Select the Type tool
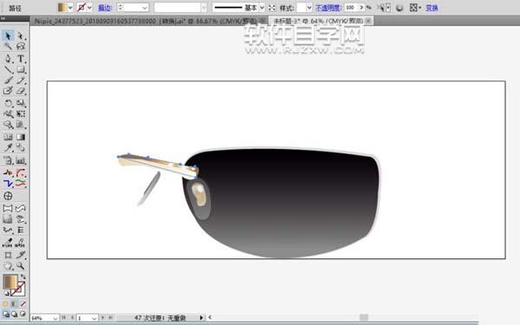The image size is (520, 325). [x=21, y=59]
